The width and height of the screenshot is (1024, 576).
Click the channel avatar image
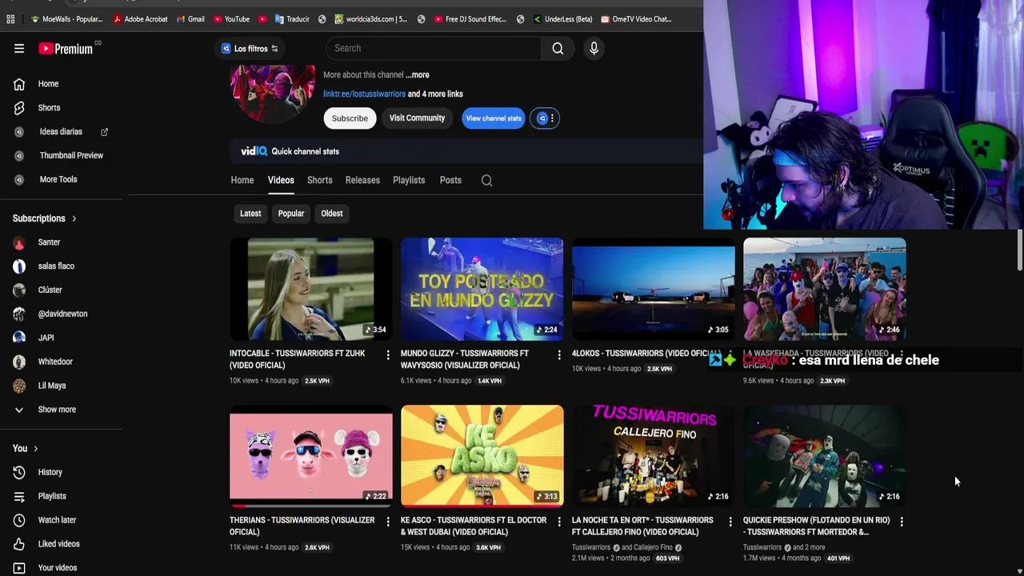click(273, 94)
